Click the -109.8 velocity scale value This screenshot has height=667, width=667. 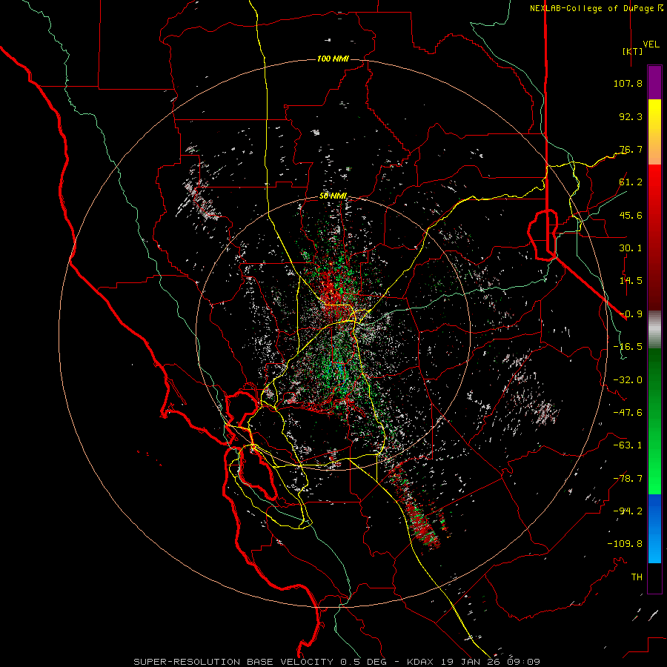point(625,544)
